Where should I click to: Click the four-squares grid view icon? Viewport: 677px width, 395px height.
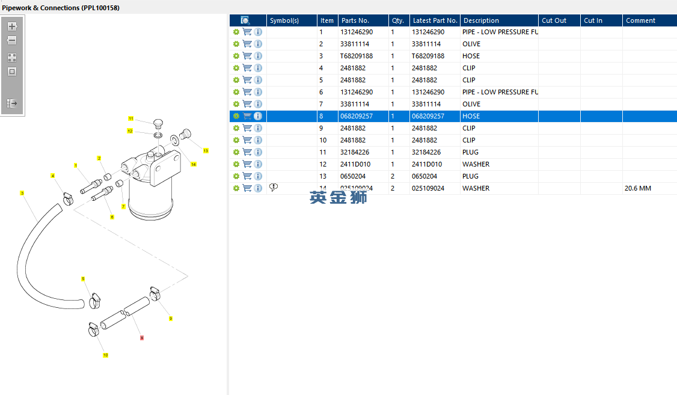12,57
